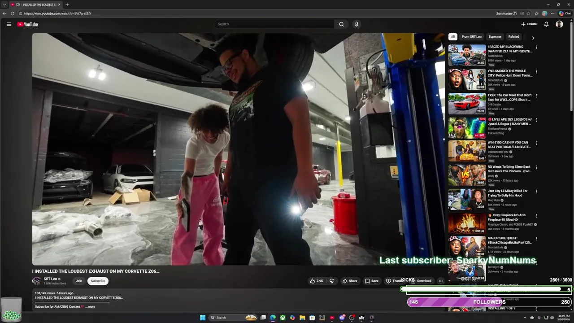This screenshot has width=574, height=323.
Task: Open Discord from the taskbar
Action: (x=342, y=318)
